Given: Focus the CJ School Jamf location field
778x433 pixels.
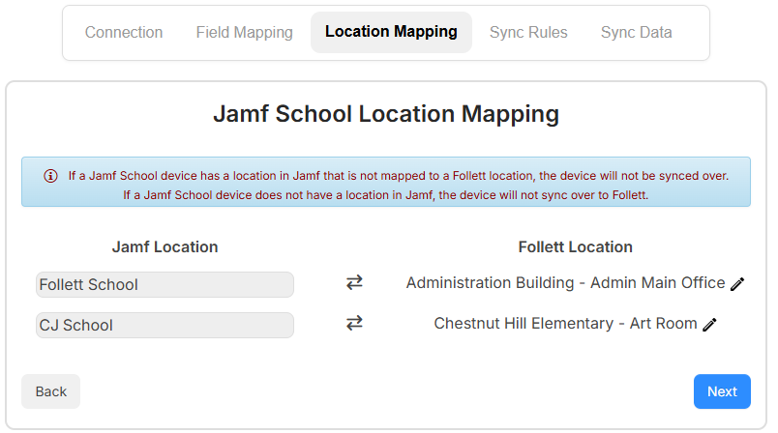Looking at the screenshot, I should [x=165, y=325].
